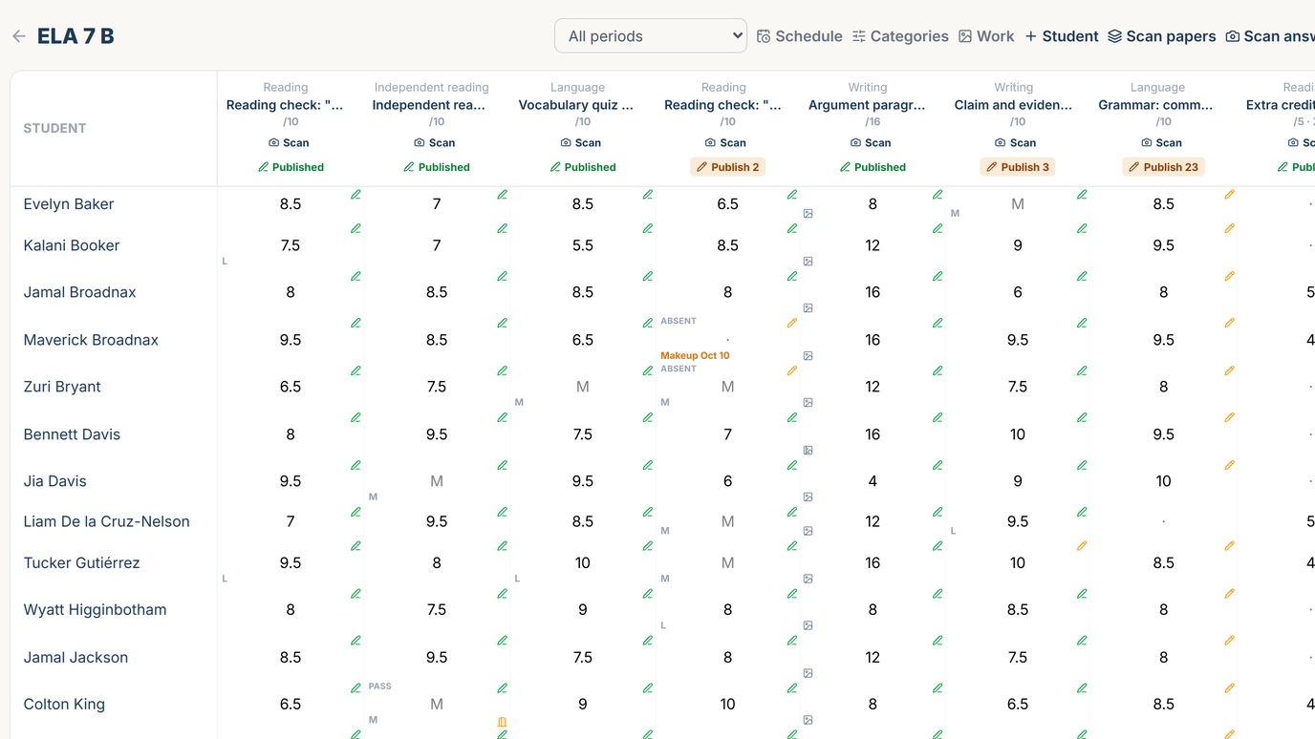Go back using the arrow beside ELA 7 B
This screenshot has width=1315, height=739.
19,36
